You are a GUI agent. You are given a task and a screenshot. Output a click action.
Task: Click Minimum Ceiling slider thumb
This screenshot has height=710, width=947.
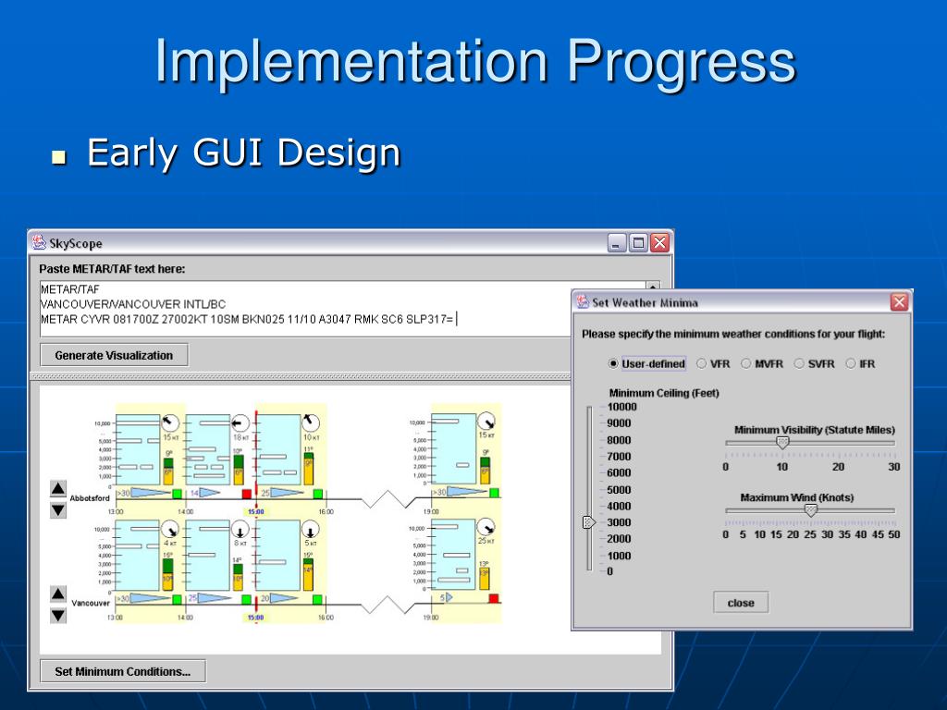[x=588, y=522]
